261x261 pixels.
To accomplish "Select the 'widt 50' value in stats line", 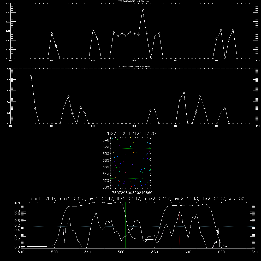I will click(236, 199).
